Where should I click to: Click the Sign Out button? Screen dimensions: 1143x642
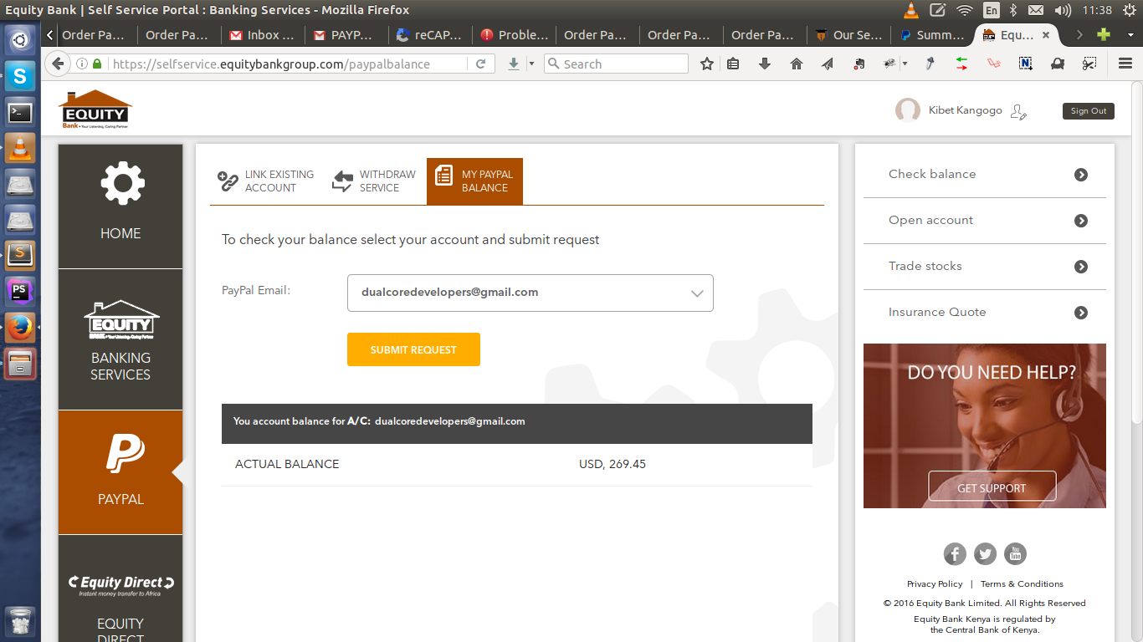tap(1088, 111)
